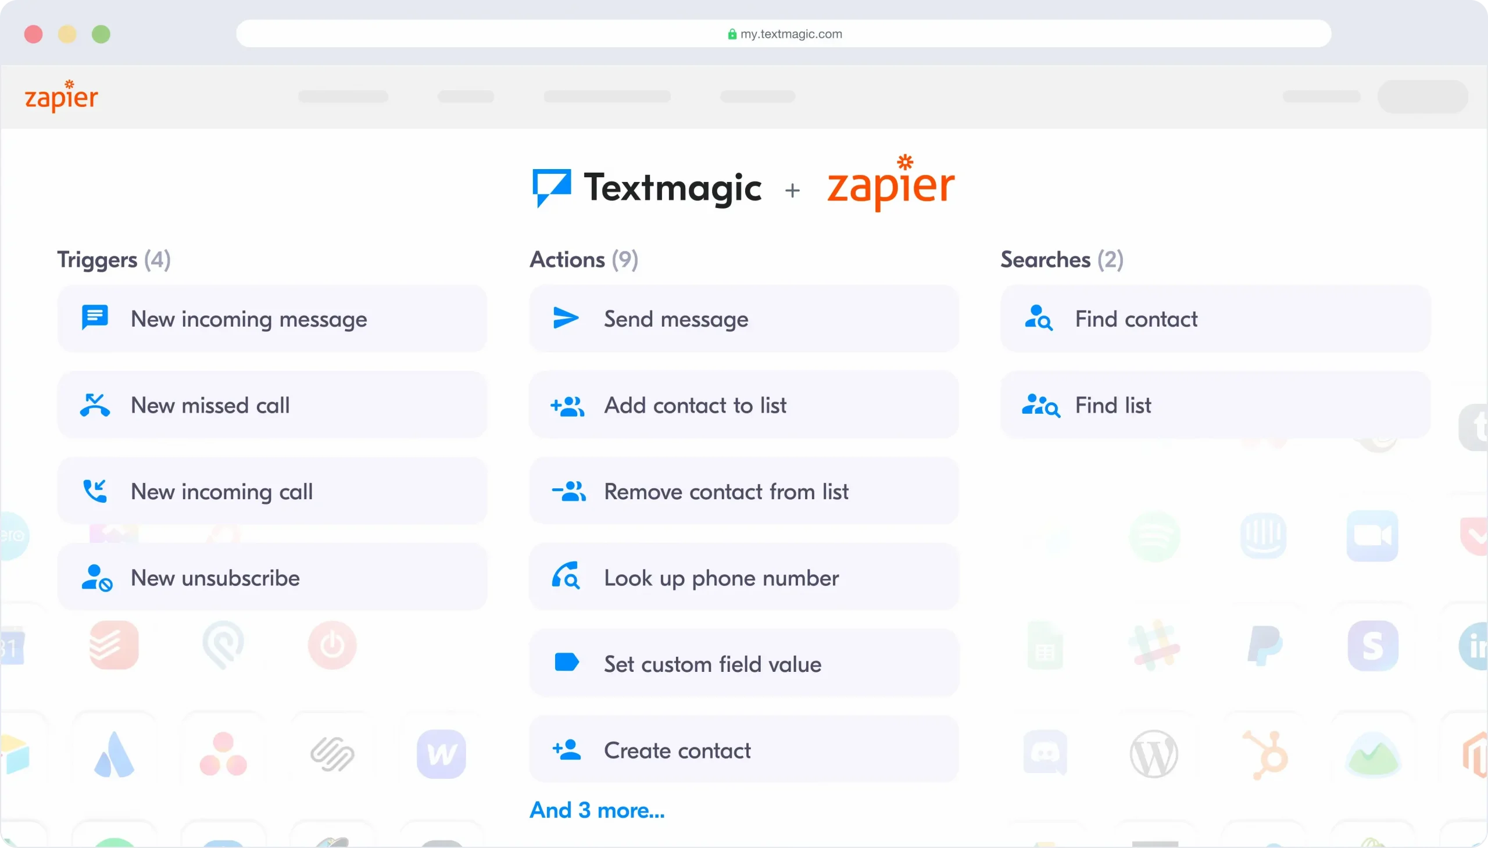Click the faded Spotify app icon

click(x=1154, y=536)
